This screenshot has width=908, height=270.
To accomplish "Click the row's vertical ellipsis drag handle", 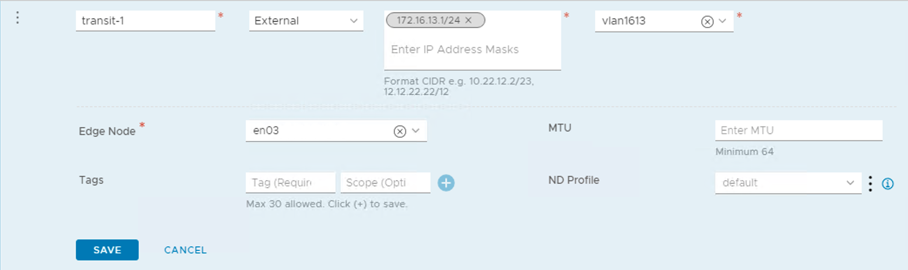I will (17, 18).
